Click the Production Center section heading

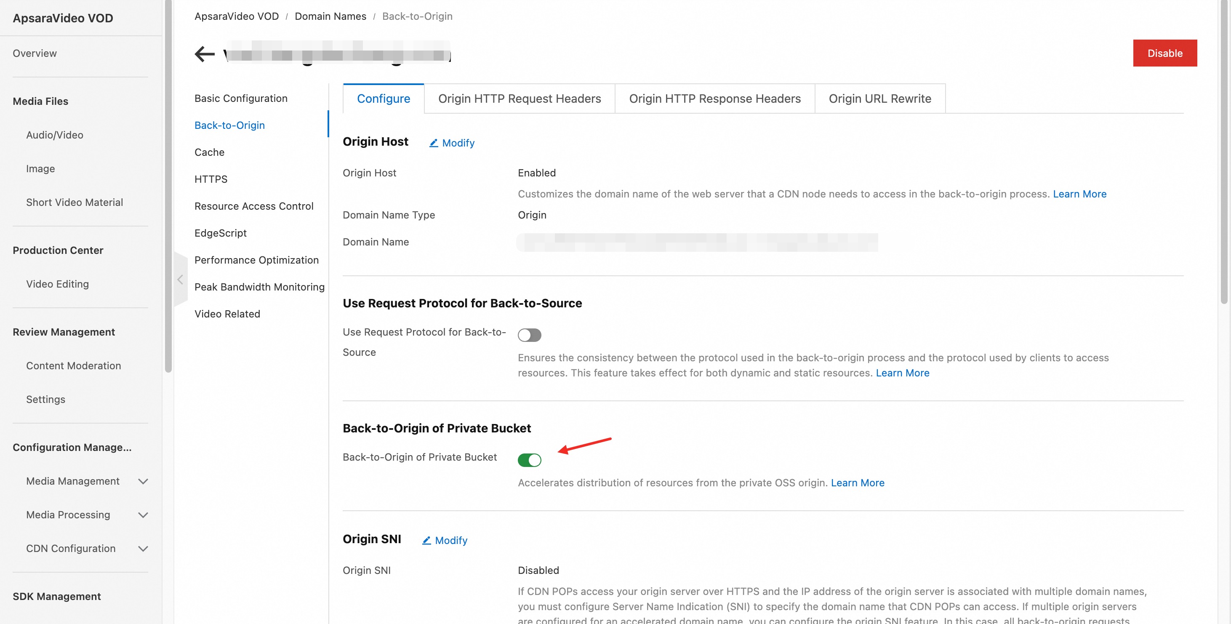click(58, 251)
